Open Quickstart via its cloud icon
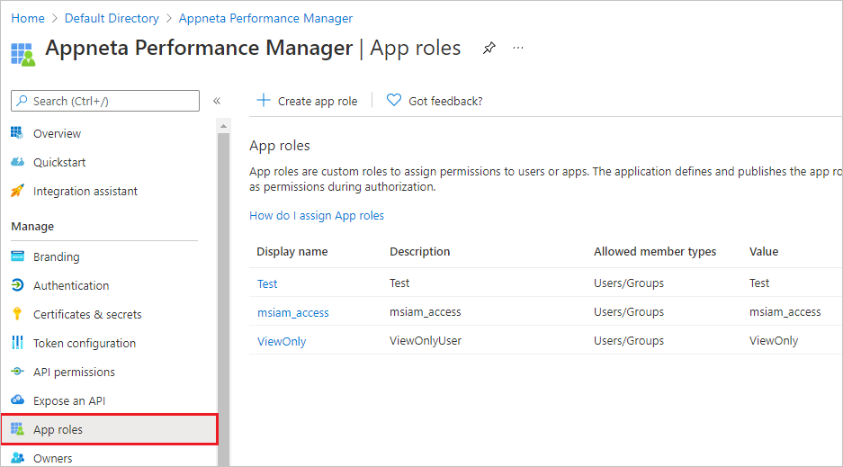Viewport: 843px width, 467px height. coord(16,162)
